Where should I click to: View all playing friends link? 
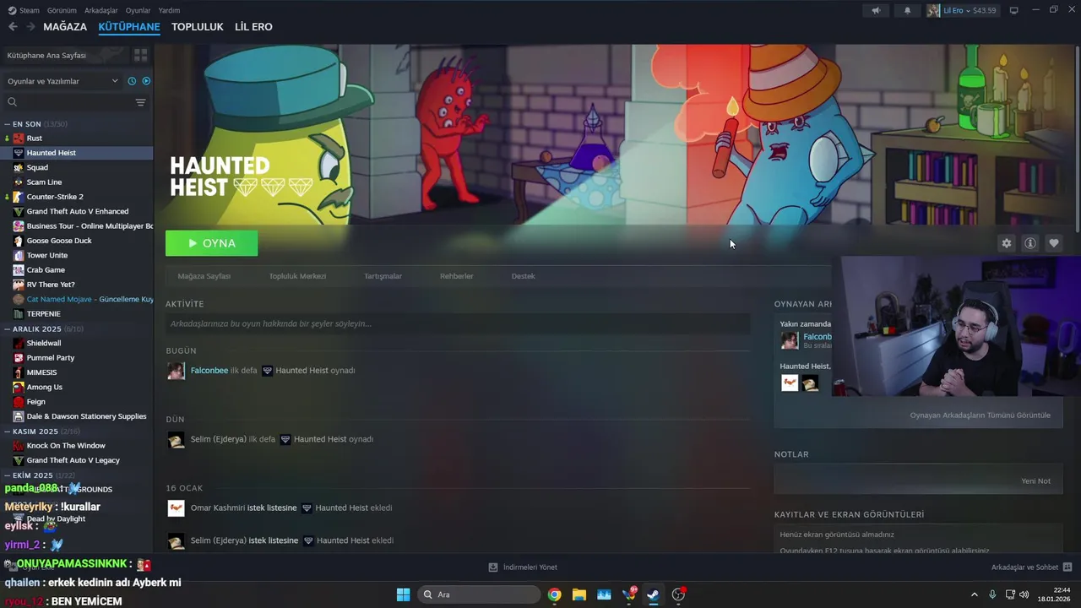point(980,415)
